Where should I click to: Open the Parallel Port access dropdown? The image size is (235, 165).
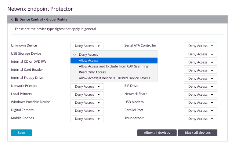(x=200, y=111)
